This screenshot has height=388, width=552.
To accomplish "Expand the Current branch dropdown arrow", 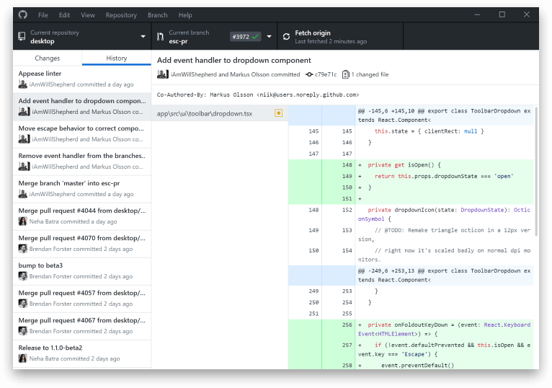I will pyautogui.click(x=269, y=37).
